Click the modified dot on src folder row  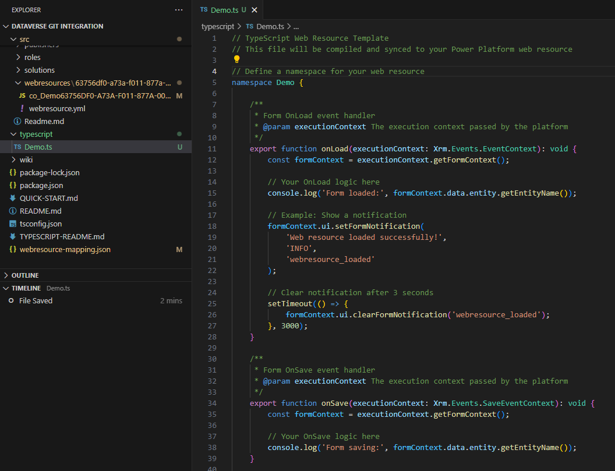click(x=179, y=39)
